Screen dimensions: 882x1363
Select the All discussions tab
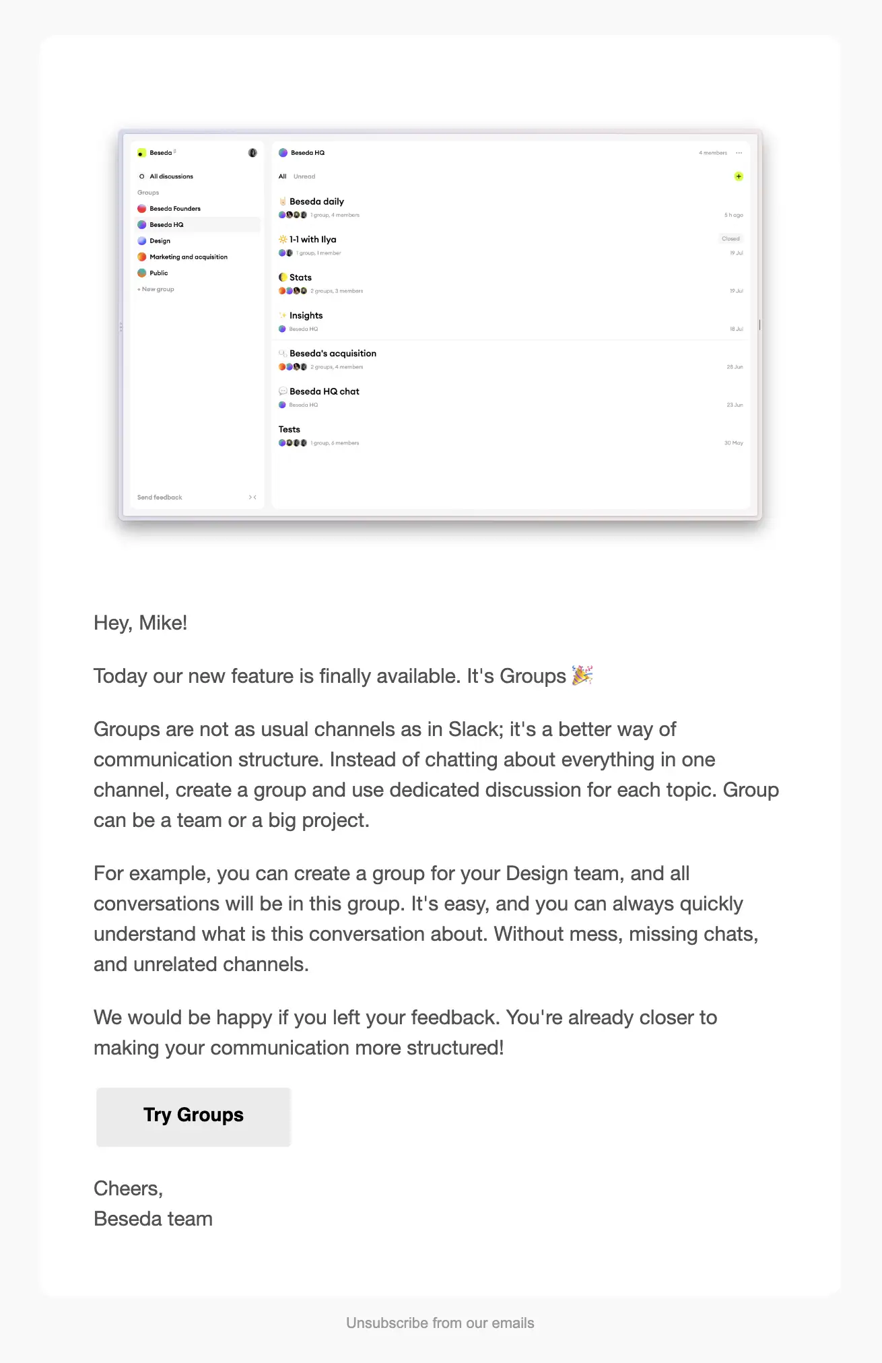282,176
